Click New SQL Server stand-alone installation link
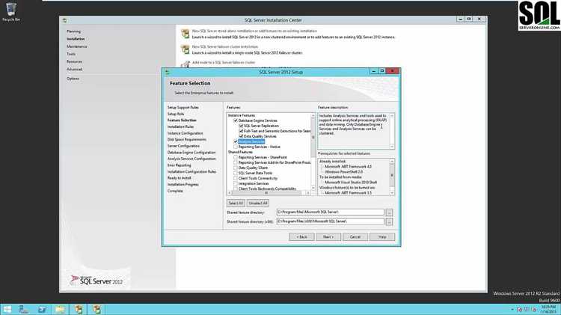 [254, 31]
